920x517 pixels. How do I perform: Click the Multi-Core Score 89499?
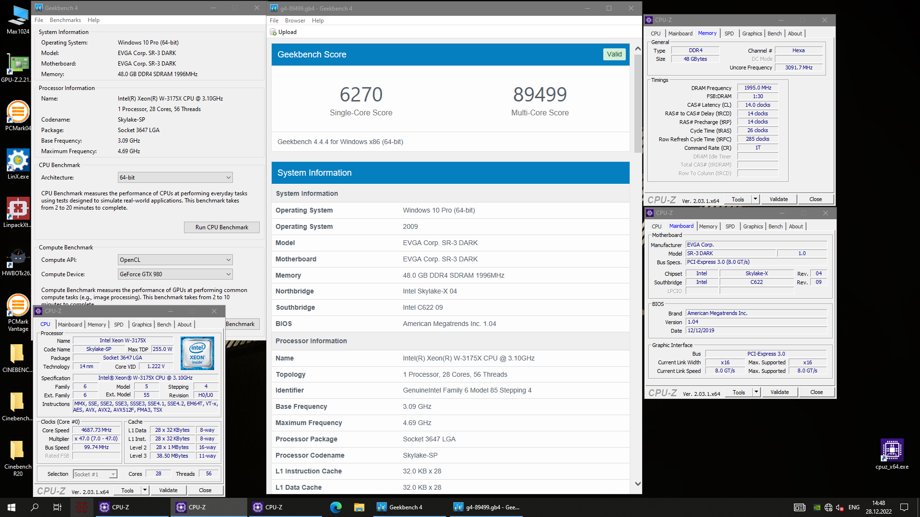(540, 94)
